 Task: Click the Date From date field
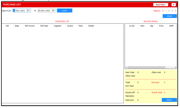point(22,10)
